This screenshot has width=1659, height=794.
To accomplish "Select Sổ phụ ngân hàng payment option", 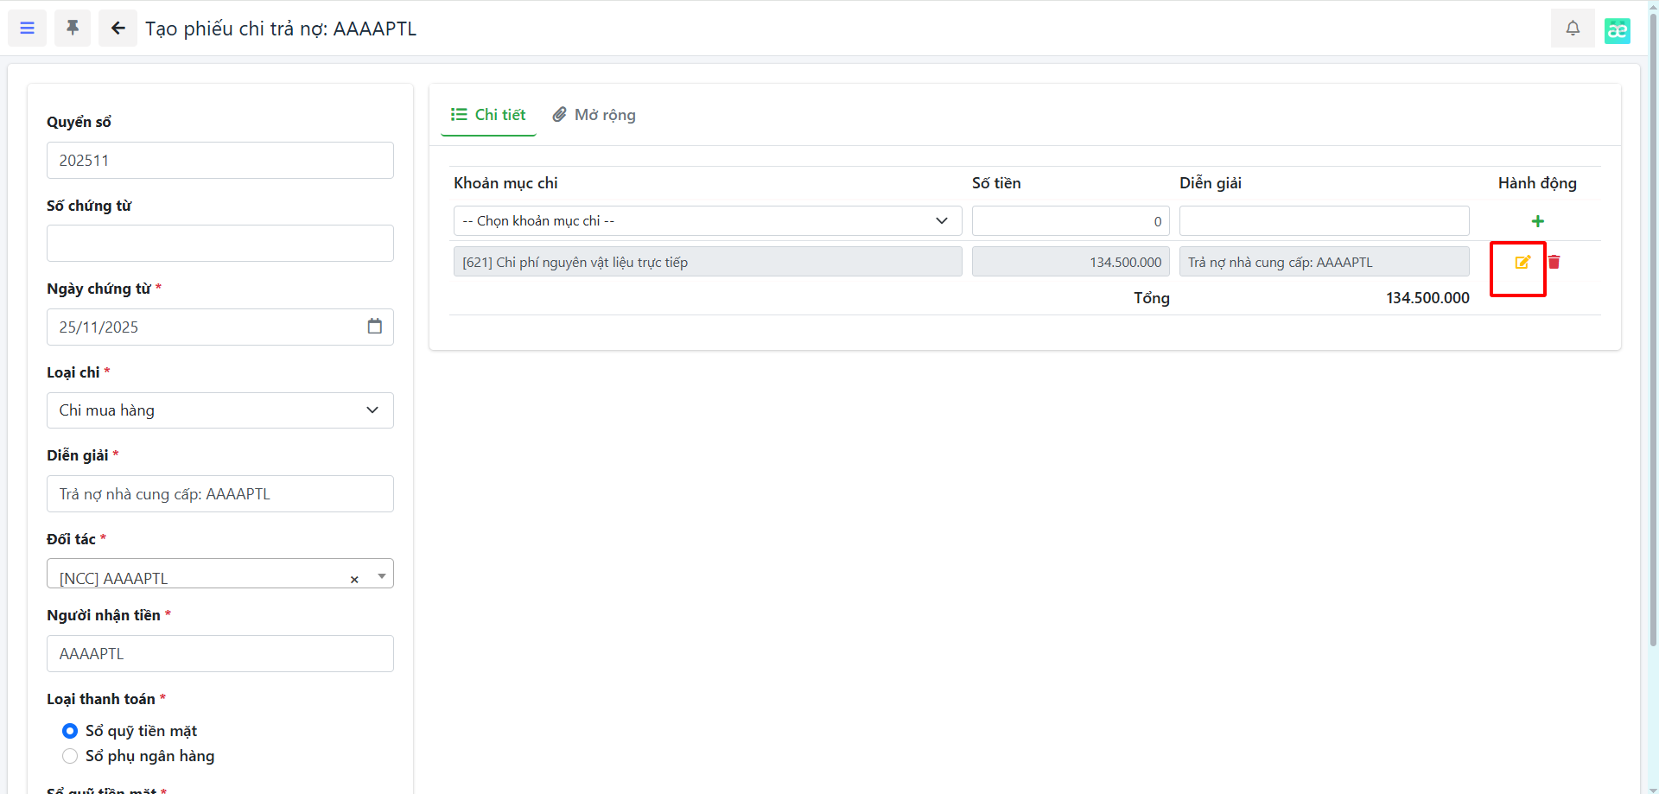I will tap(70, 756).
